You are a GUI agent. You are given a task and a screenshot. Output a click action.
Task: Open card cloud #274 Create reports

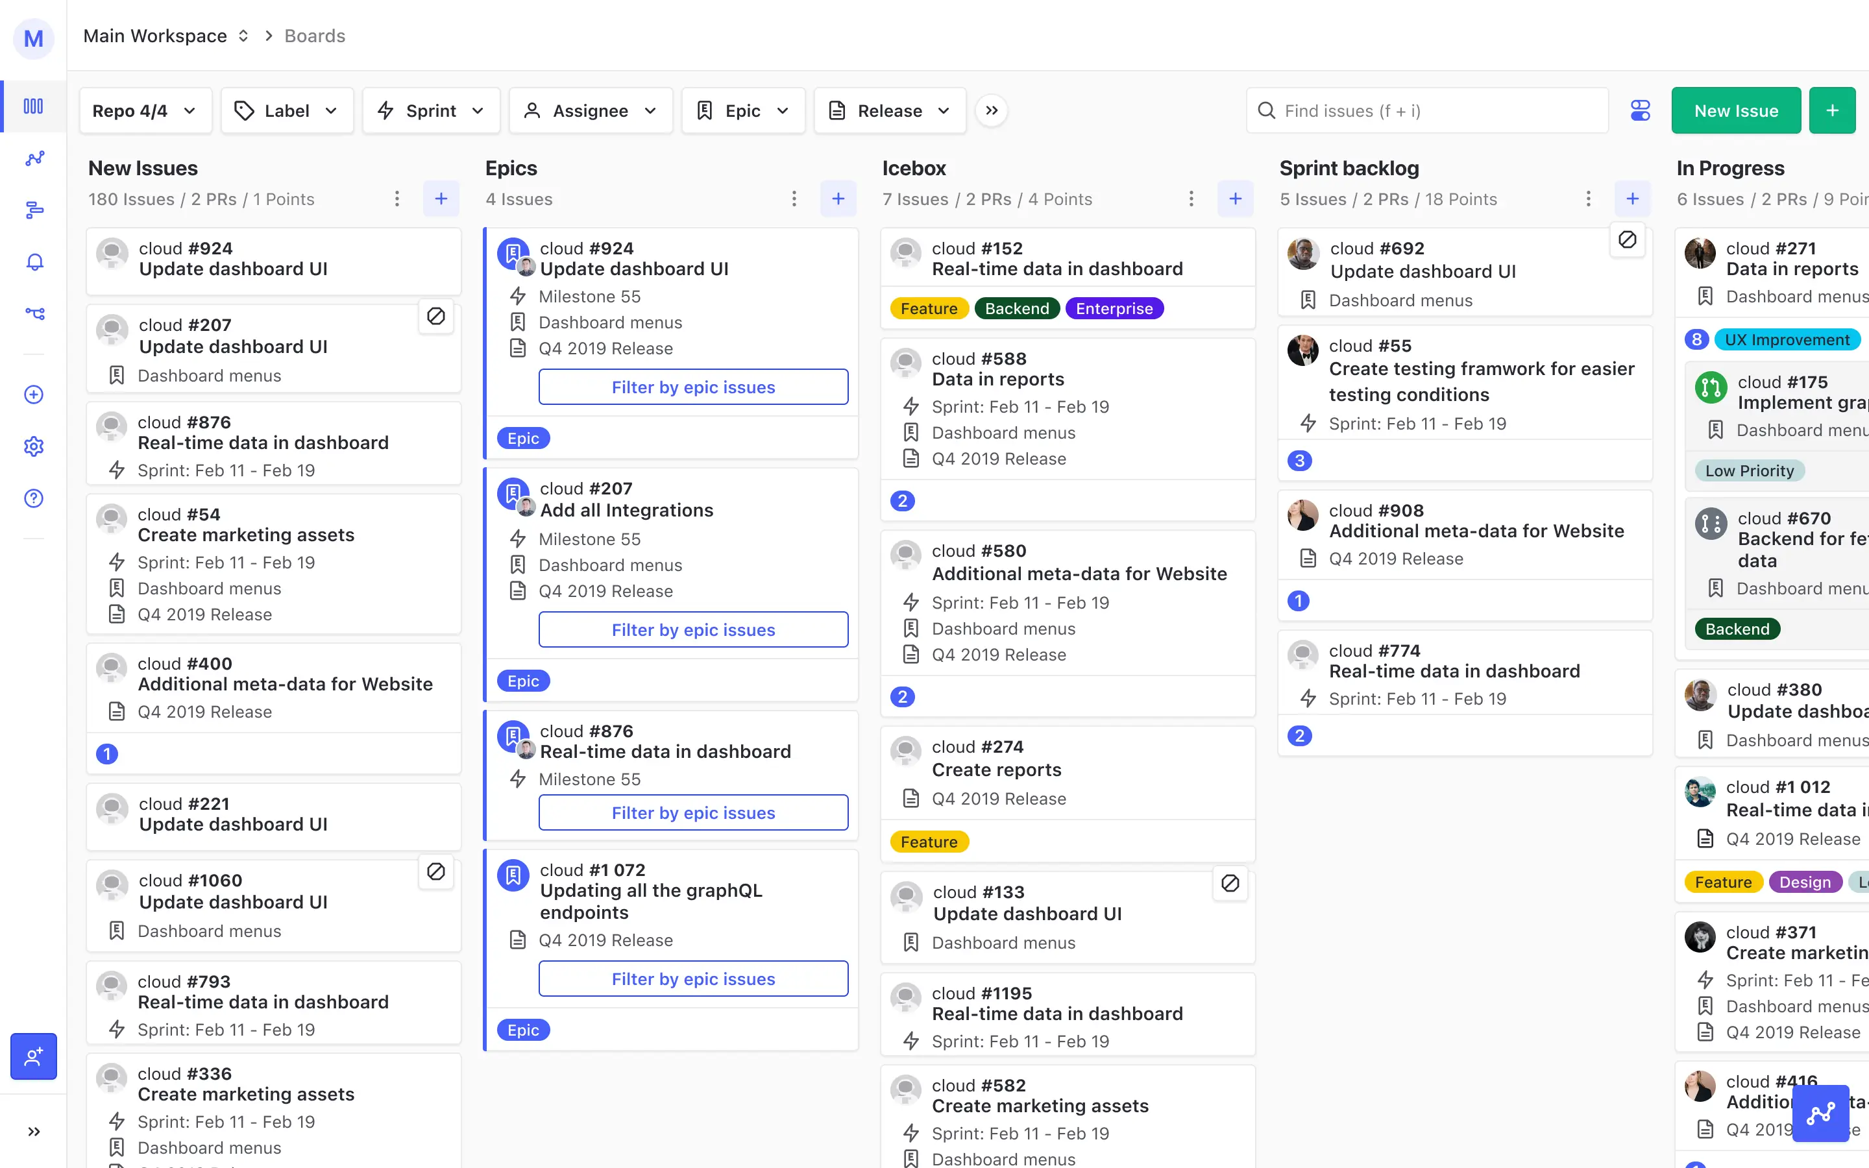click(x=1068, y=794)
